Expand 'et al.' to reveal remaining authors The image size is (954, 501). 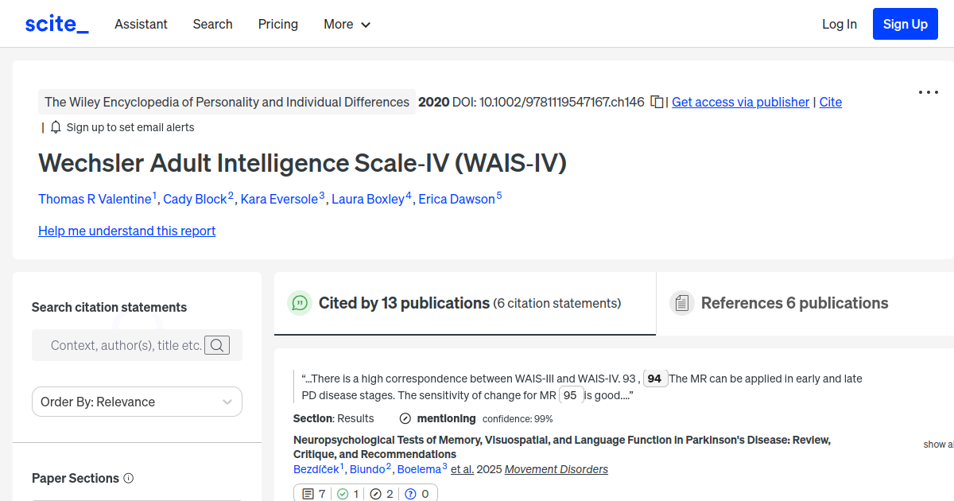click(462, 469)
